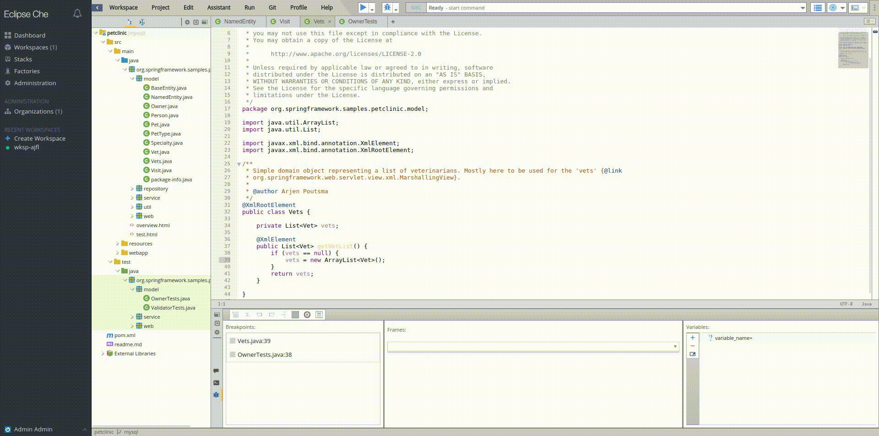
Task: Click Create Workspace link
Action: [39, 138]
